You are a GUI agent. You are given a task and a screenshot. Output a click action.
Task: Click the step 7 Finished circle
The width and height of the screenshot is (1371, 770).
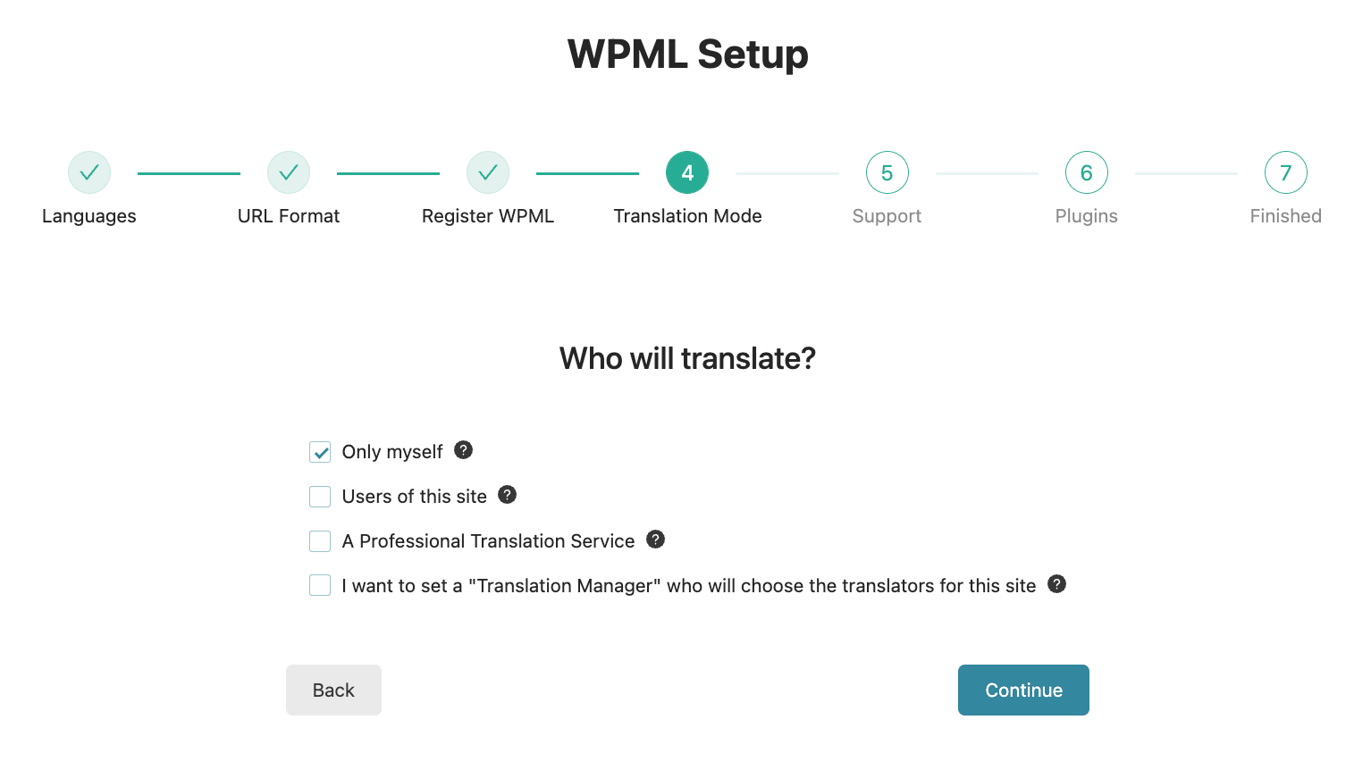(1285, 172)
